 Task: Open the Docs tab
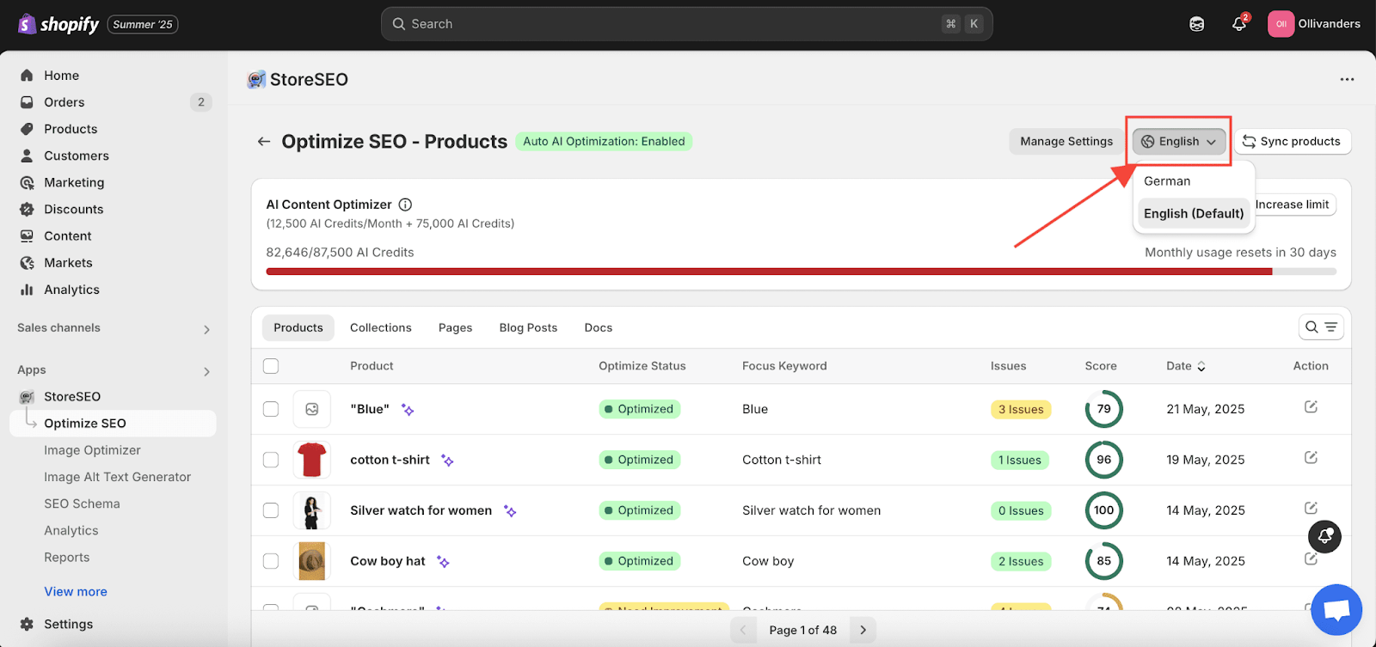click(x=599, y=327)
